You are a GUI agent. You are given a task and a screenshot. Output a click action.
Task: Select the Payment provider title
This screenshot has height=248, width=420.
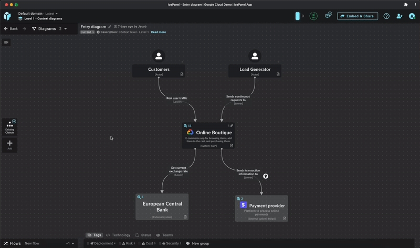pyautogui.click(x=267, y=206)
